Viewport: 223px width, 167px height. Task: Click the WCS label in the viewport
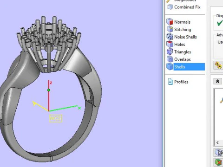point(56,118)
